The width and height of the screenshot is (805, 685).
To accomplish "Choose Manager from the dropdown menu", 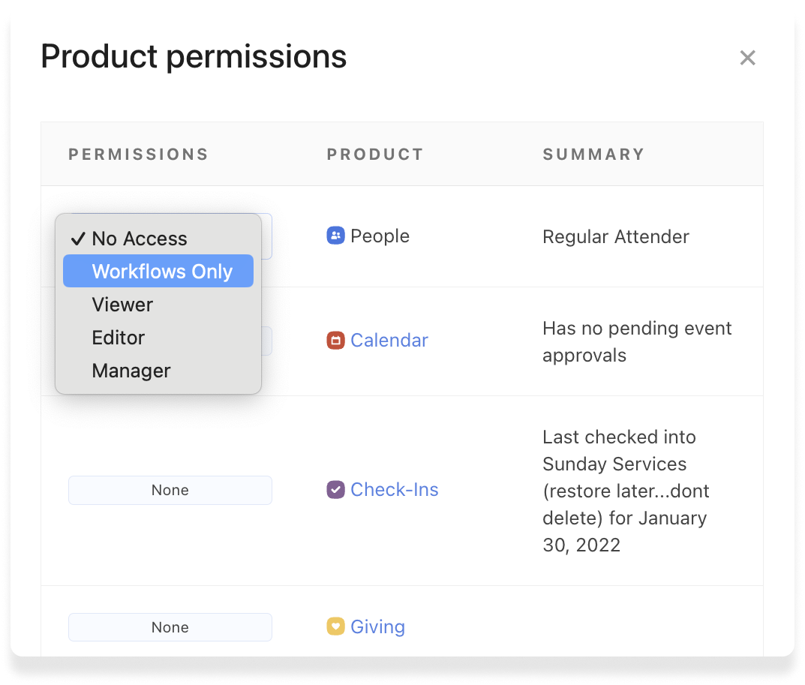I will (x=131, y=371).
